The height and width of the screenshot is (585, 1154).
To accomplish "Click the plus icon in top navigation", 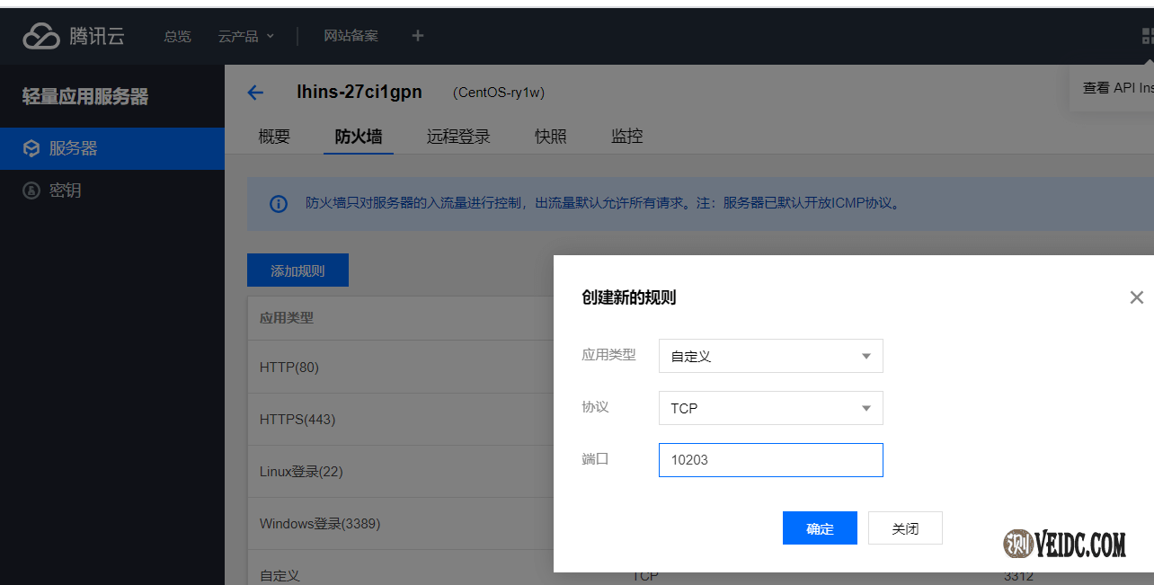I will (x=417, y=36).
